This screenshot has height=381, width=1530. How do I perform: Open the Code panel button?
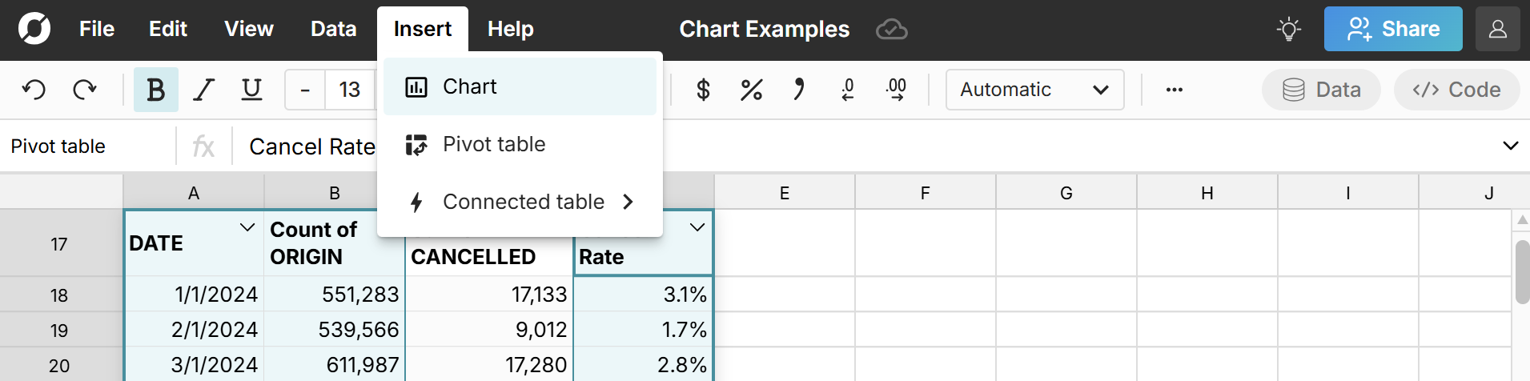pos(1456,90)
